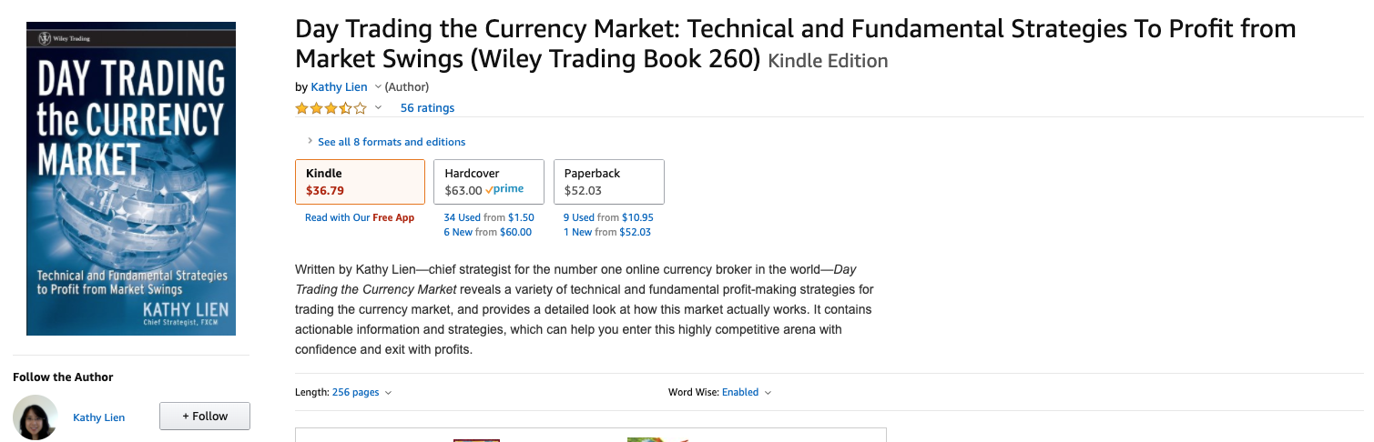Click the Prime logo on Hardcover
This screenshot has height=442, width=1374.
(x=504, y=190)
